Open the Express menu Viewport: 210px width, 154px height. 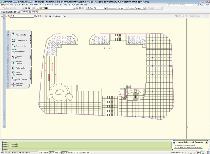click(6, 5)
